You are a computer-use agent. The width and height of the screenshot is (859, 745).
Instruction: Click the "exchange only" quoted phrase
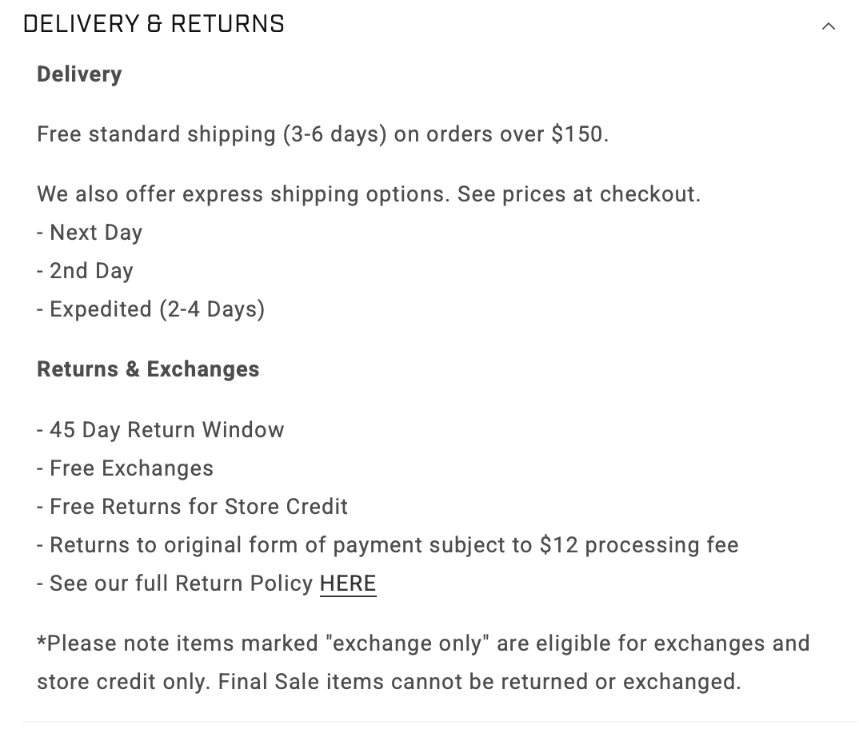pos(408,643)
